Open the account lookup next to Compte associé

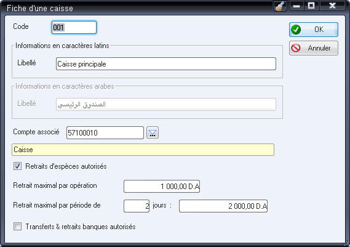153,132
